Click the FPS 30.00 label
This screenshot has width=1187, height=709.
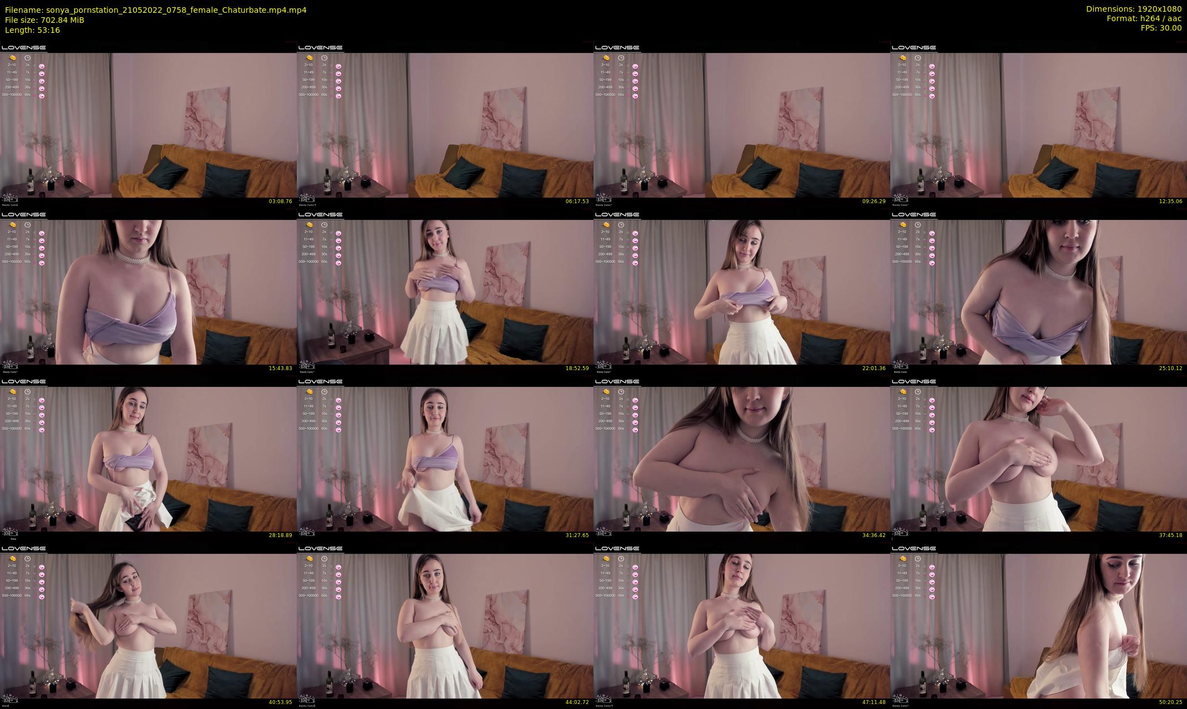point(1160,28)
